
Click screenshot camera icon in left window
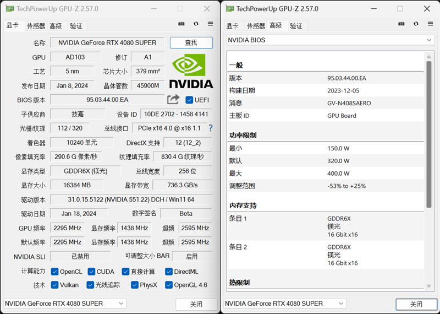click(182, 24)
